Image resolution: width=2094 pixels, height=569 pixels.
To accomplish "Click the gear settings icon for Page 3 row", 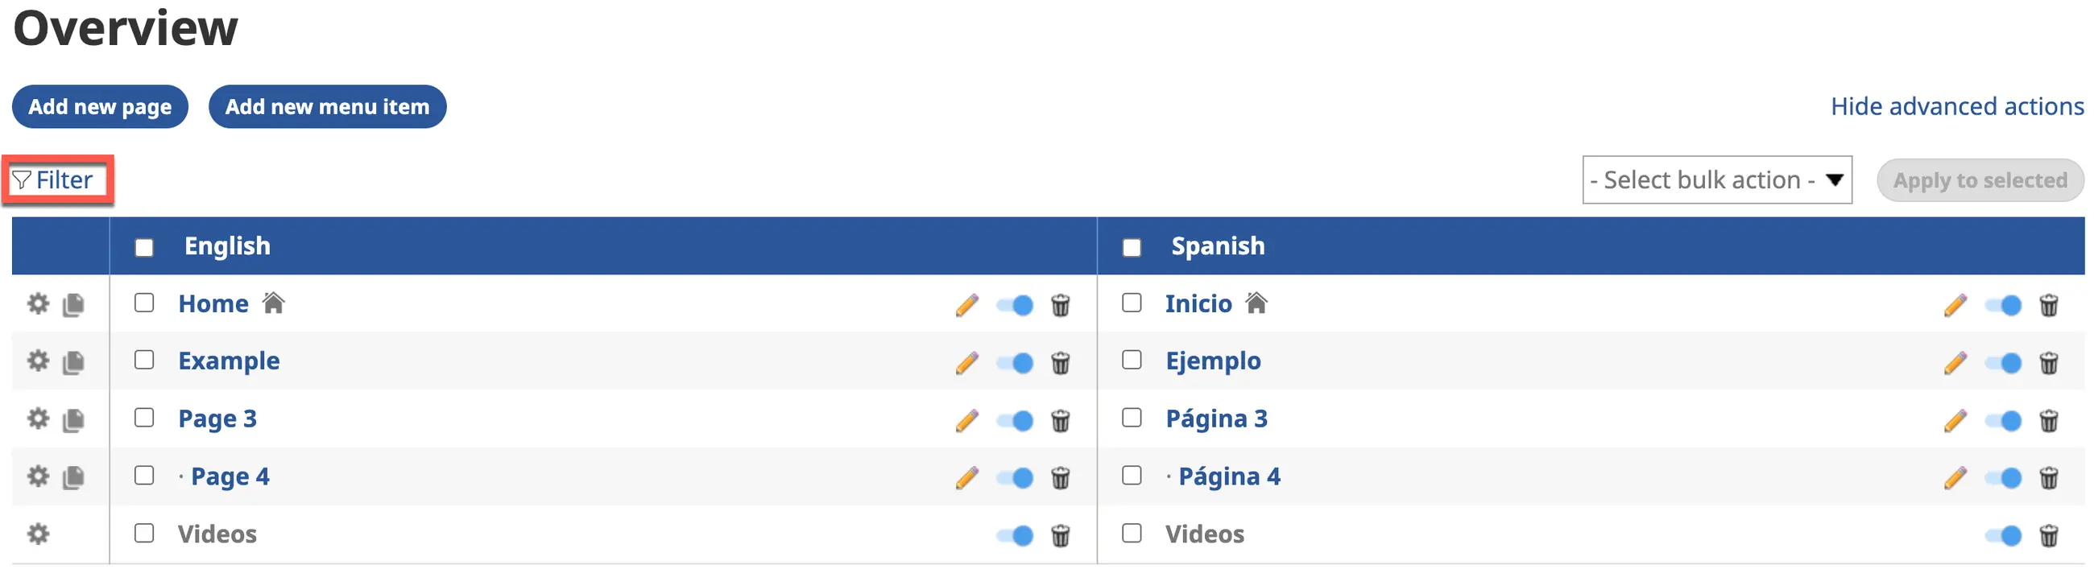I will tap(38, 419).
